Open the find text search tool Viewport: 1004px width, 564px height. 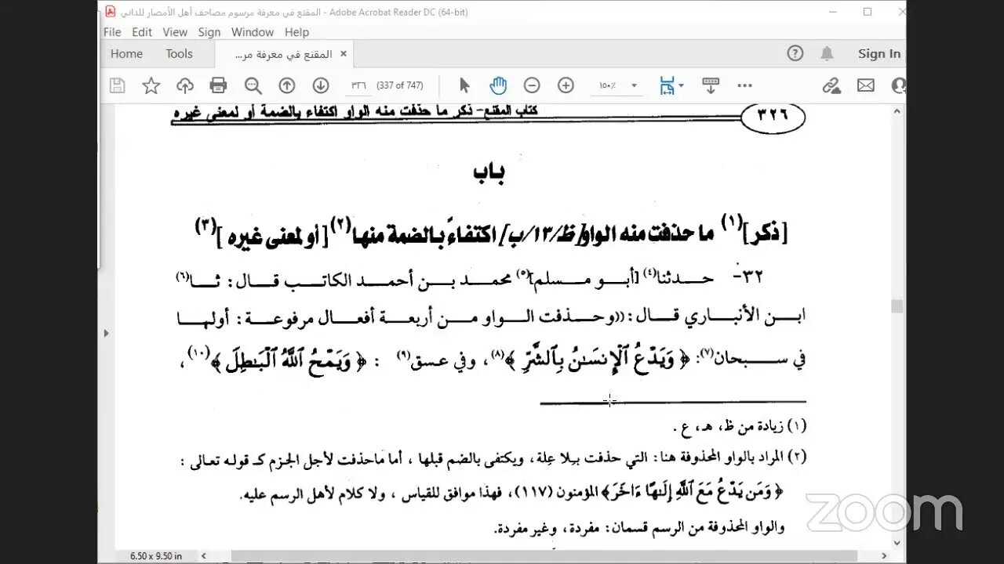pyautogui.click(x=253, y=86)
